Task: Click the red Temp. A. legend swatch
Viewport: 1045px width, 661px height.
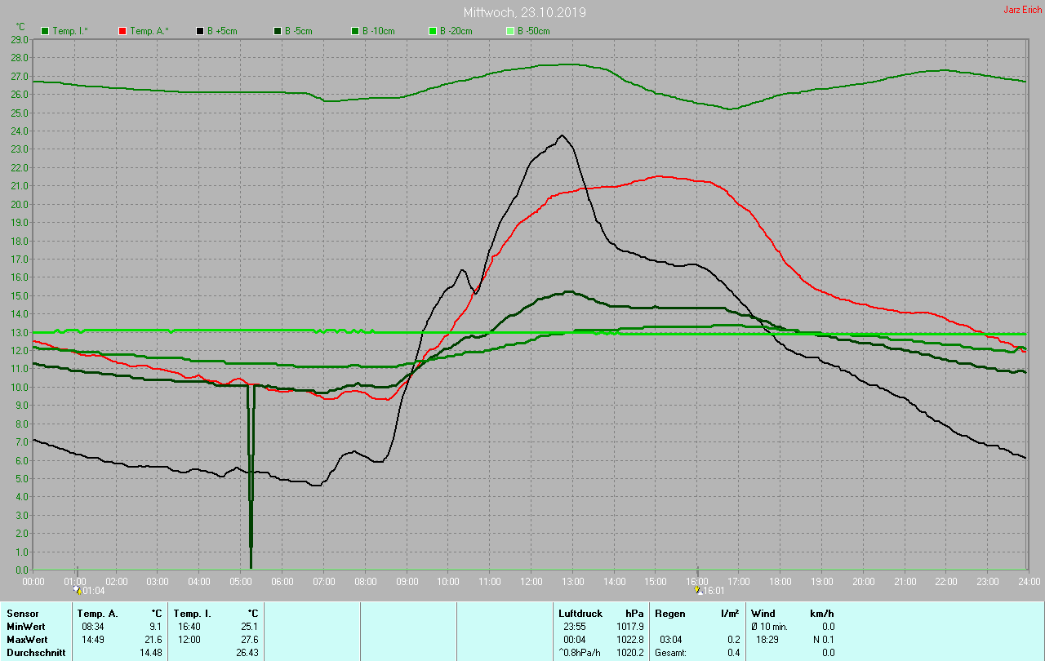Action: [x=122, y=31]
